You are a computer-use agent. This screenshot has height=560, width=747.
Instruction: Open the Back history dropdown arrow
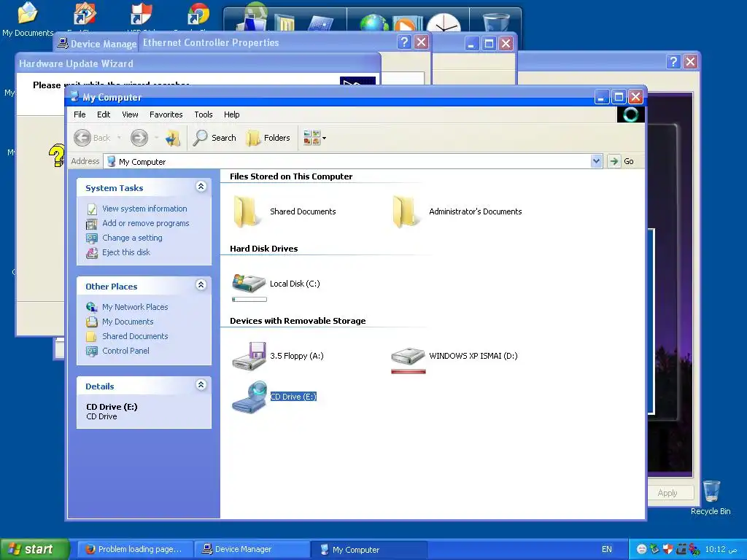click(x=119, y=138)
